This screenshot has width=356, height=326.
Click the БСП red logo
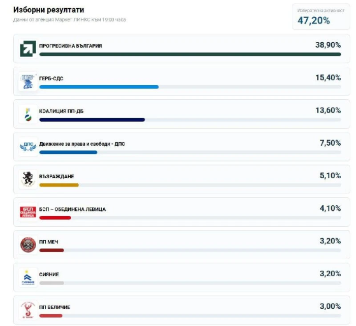point(27,212)
